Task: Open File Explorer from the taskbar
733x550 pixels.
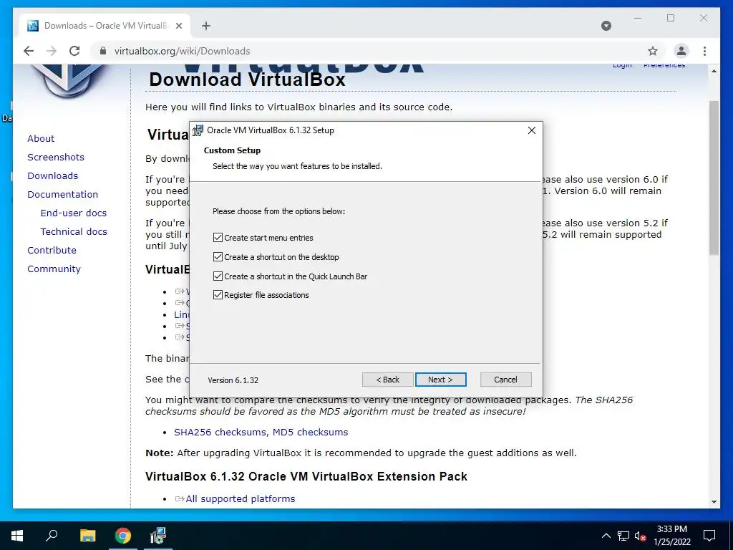Action: click(x=87, y=536)
